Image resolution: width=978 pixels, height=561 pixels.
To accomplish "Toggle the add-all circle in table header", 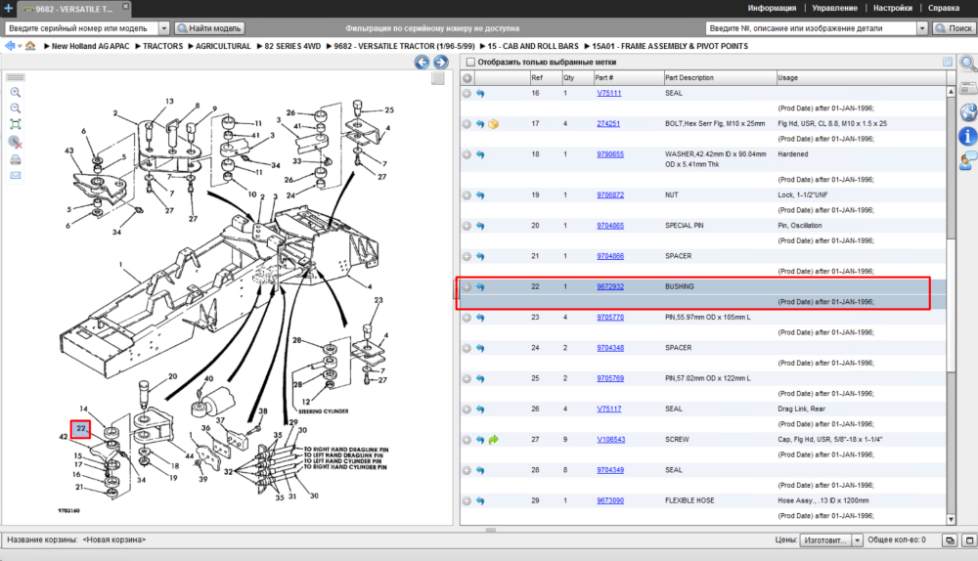I will click(x=467, y=78).
